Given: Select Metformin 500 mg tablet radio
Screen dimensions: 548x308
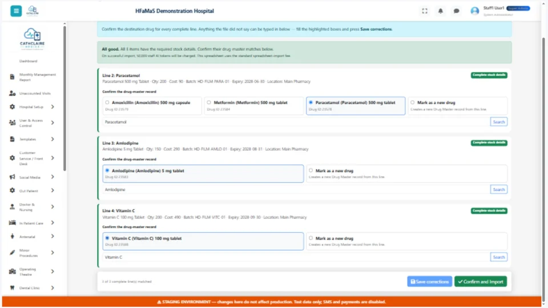Looking at the screenshot, I should (x=209, y=103).
